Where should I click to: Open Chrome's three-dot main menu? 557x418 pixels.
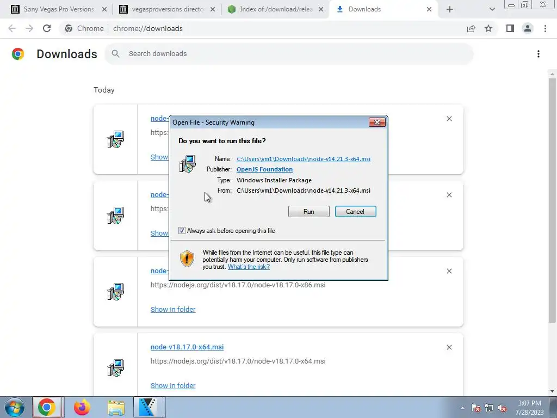[545, 28]
